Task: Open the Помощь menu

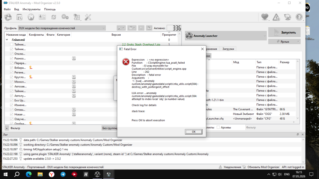Action: (50, 9)
